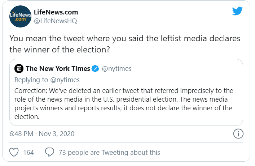Click the blue verified checkmark badge
The image size is (255, 166).
coord(96,69)
